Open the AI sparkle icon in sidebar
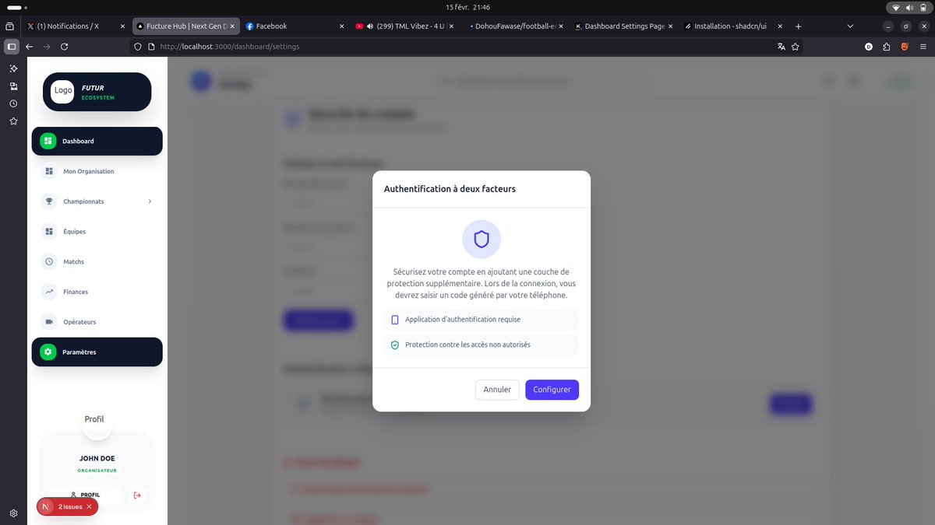The width and height of the screenshot is (935, 525). click(13, 68)
